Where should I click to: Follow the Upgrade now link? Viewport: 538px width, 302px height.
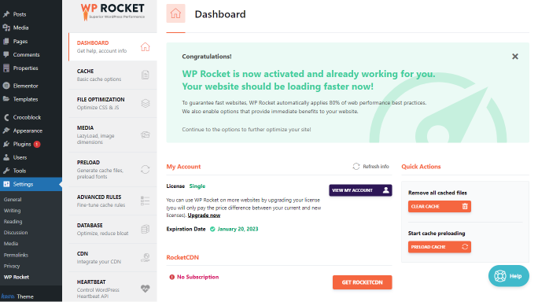[x=204, y=215]
